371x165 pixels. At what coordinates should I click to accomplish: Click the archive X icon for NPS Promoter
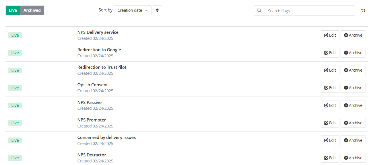click(346, 123)
